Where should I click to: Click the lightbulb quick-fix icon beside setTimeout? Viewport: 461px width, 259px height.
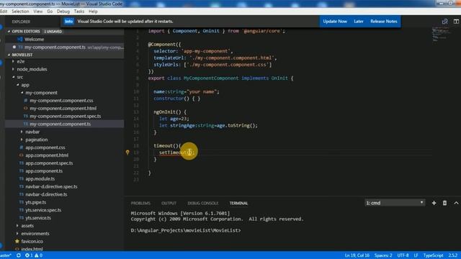click(x=127, y=153)
